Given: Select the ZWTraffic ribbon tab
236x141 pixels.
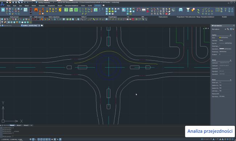Looking at the screenshot, I should pos(98,6).
